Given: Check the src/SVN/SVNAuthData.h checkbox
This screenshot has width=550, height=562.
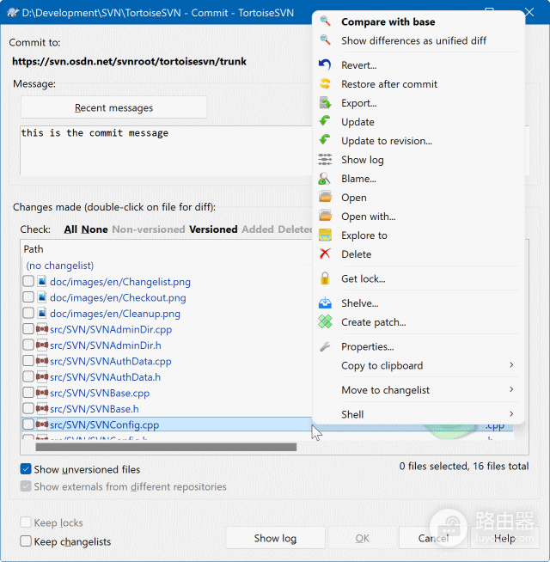Looking at the screenshot, I should point(28,376).
